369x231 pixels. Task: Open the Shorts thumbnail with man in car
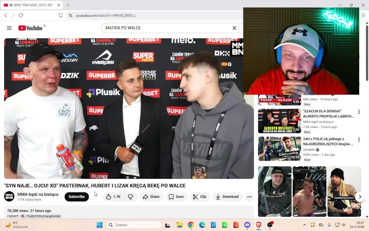(275, 192)
